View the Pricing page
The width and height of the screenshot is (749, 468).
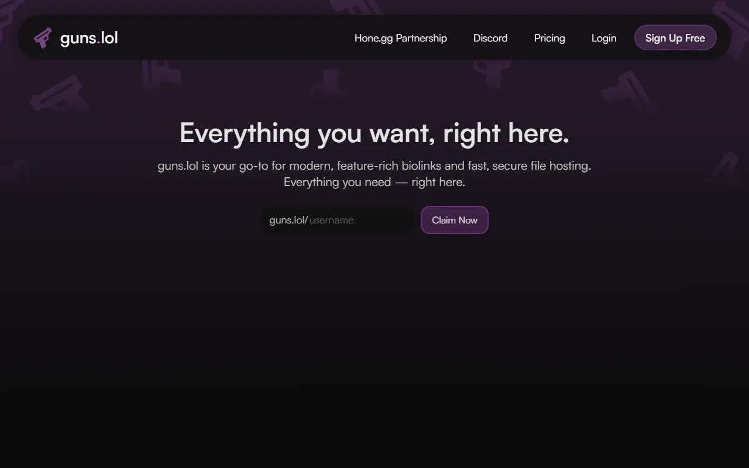[x=549, y=38]
